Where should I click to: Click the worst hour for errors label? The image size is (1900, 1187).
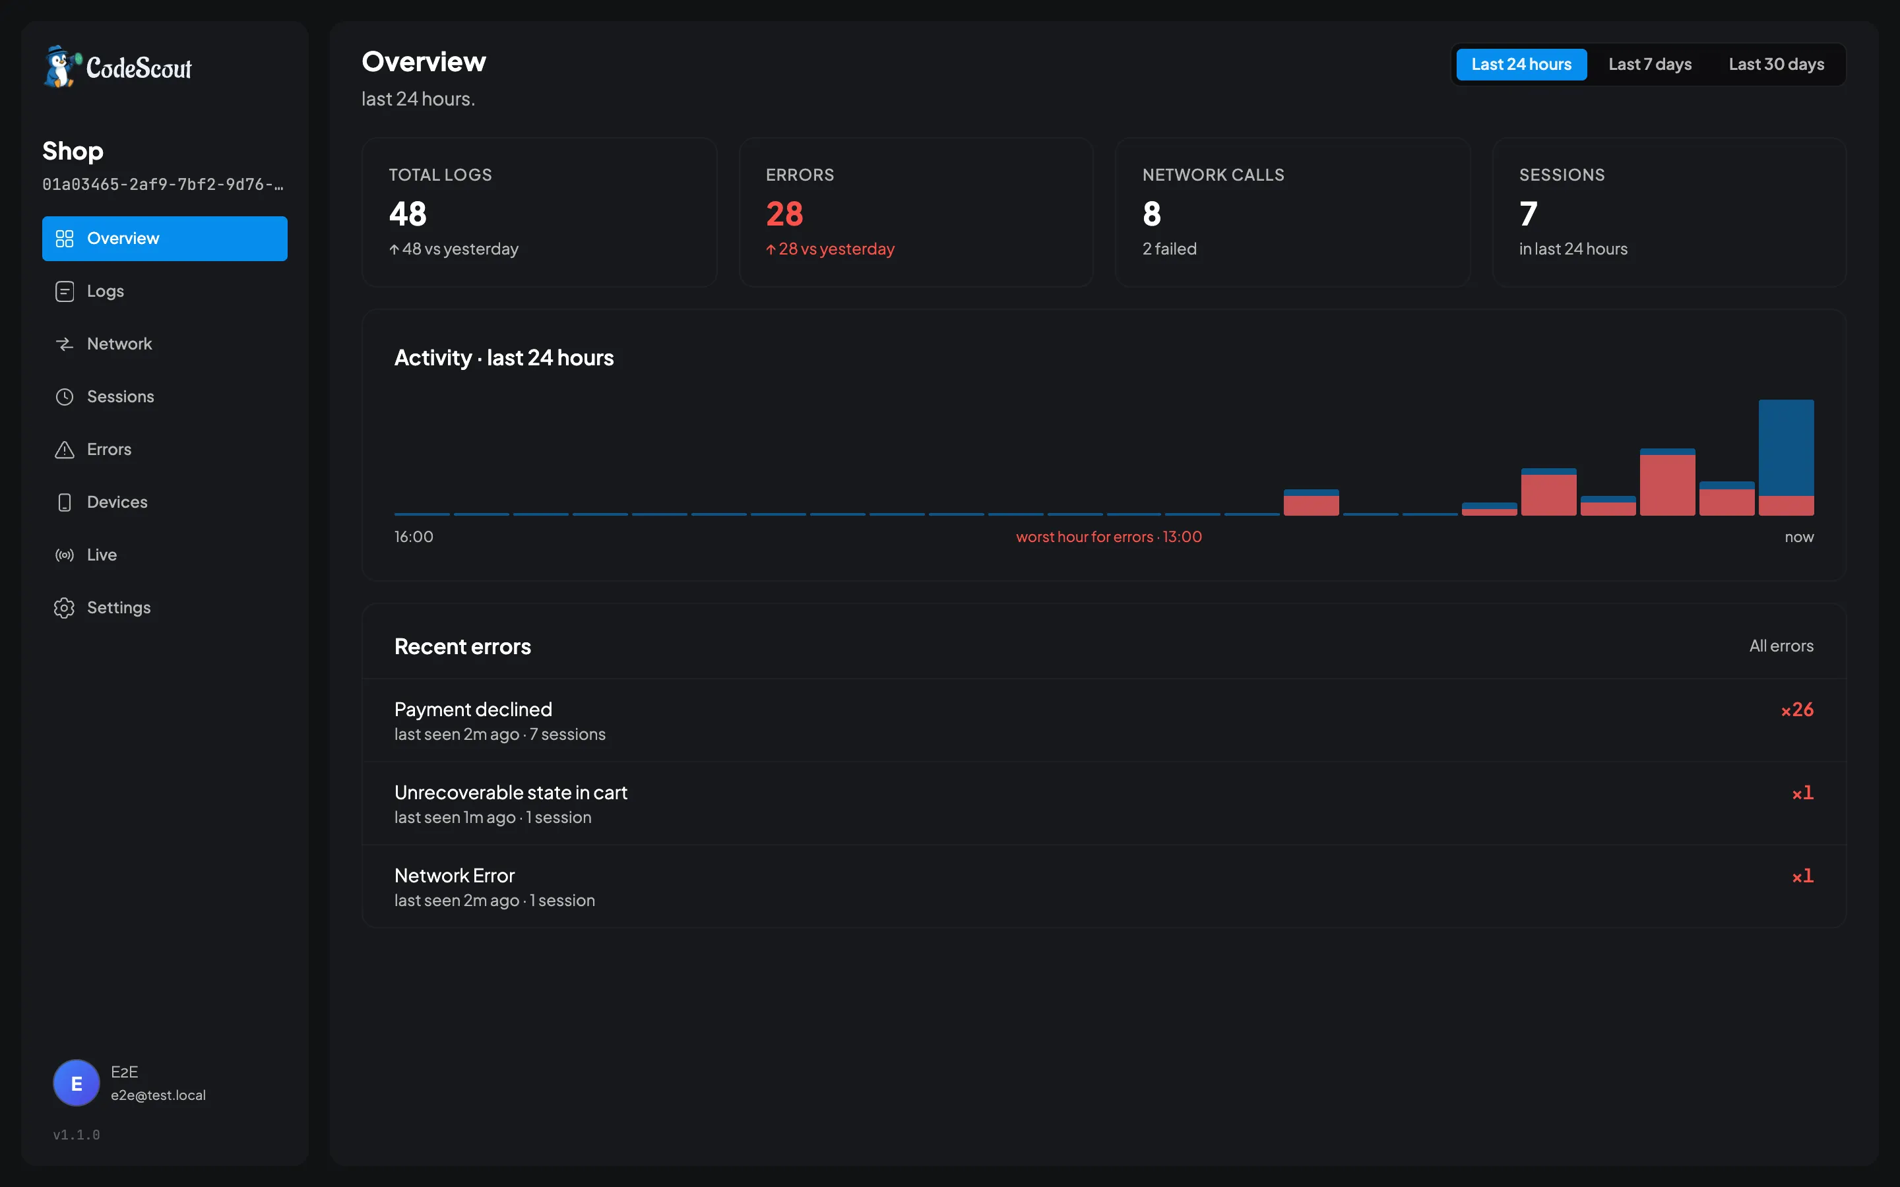pos(1108,537)
